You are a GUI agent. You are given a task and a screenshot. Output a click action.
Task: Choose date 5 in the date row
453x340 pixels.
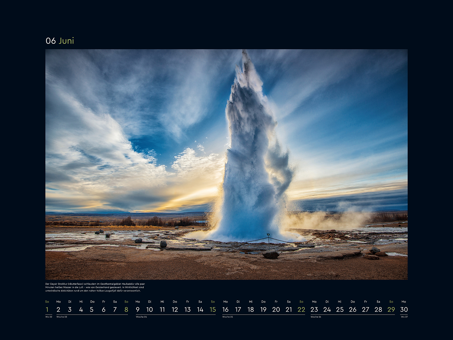point(92,309)
